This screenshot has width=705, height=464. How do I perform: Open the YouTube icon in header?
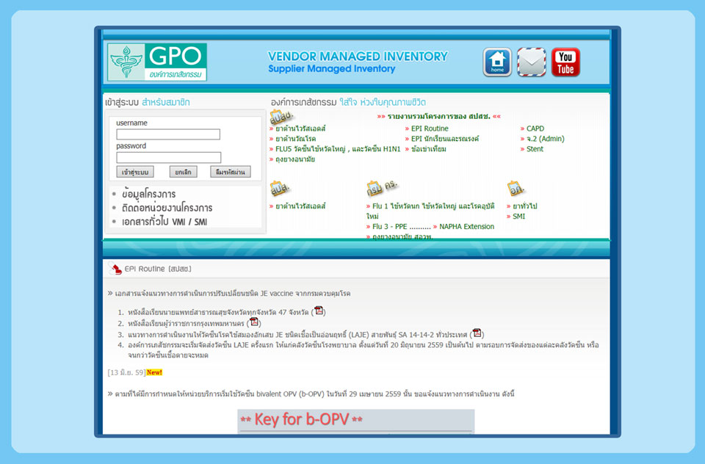565,62
